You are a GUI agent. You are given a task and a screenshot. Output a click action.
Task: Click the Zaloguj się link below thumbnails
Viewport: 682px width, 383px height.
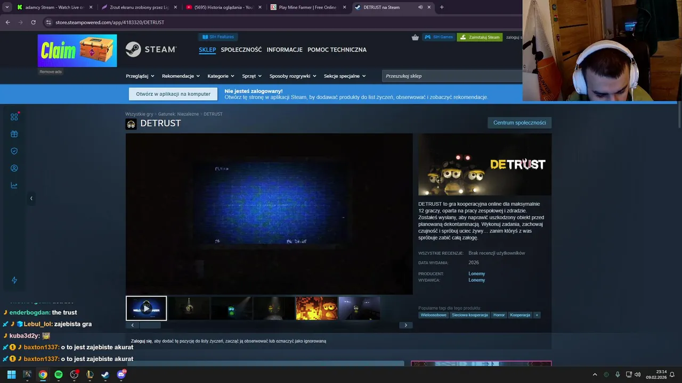click(x=142, y=341)
